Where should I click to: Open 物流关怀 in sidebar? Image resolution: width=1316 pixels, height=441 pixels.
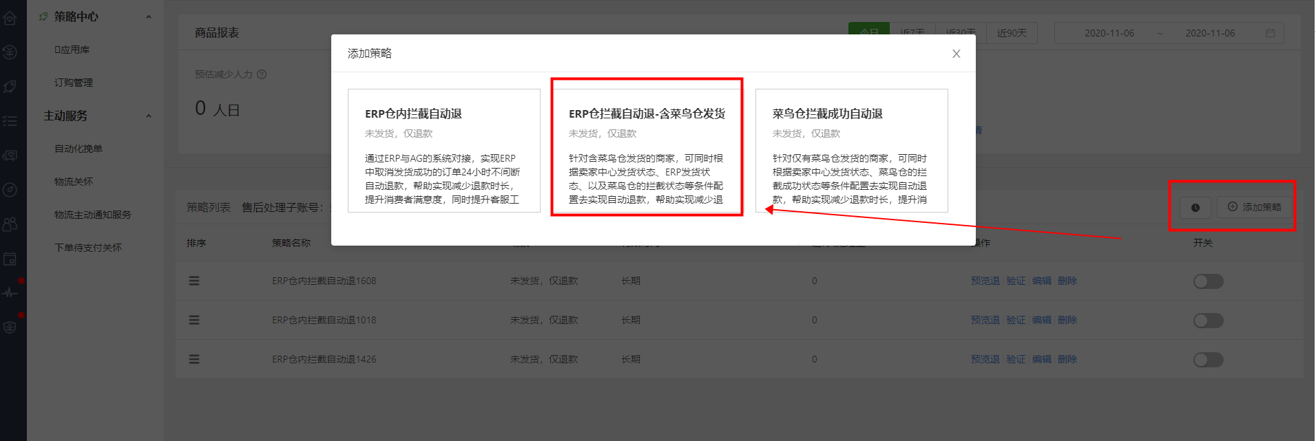click(74, 182)
